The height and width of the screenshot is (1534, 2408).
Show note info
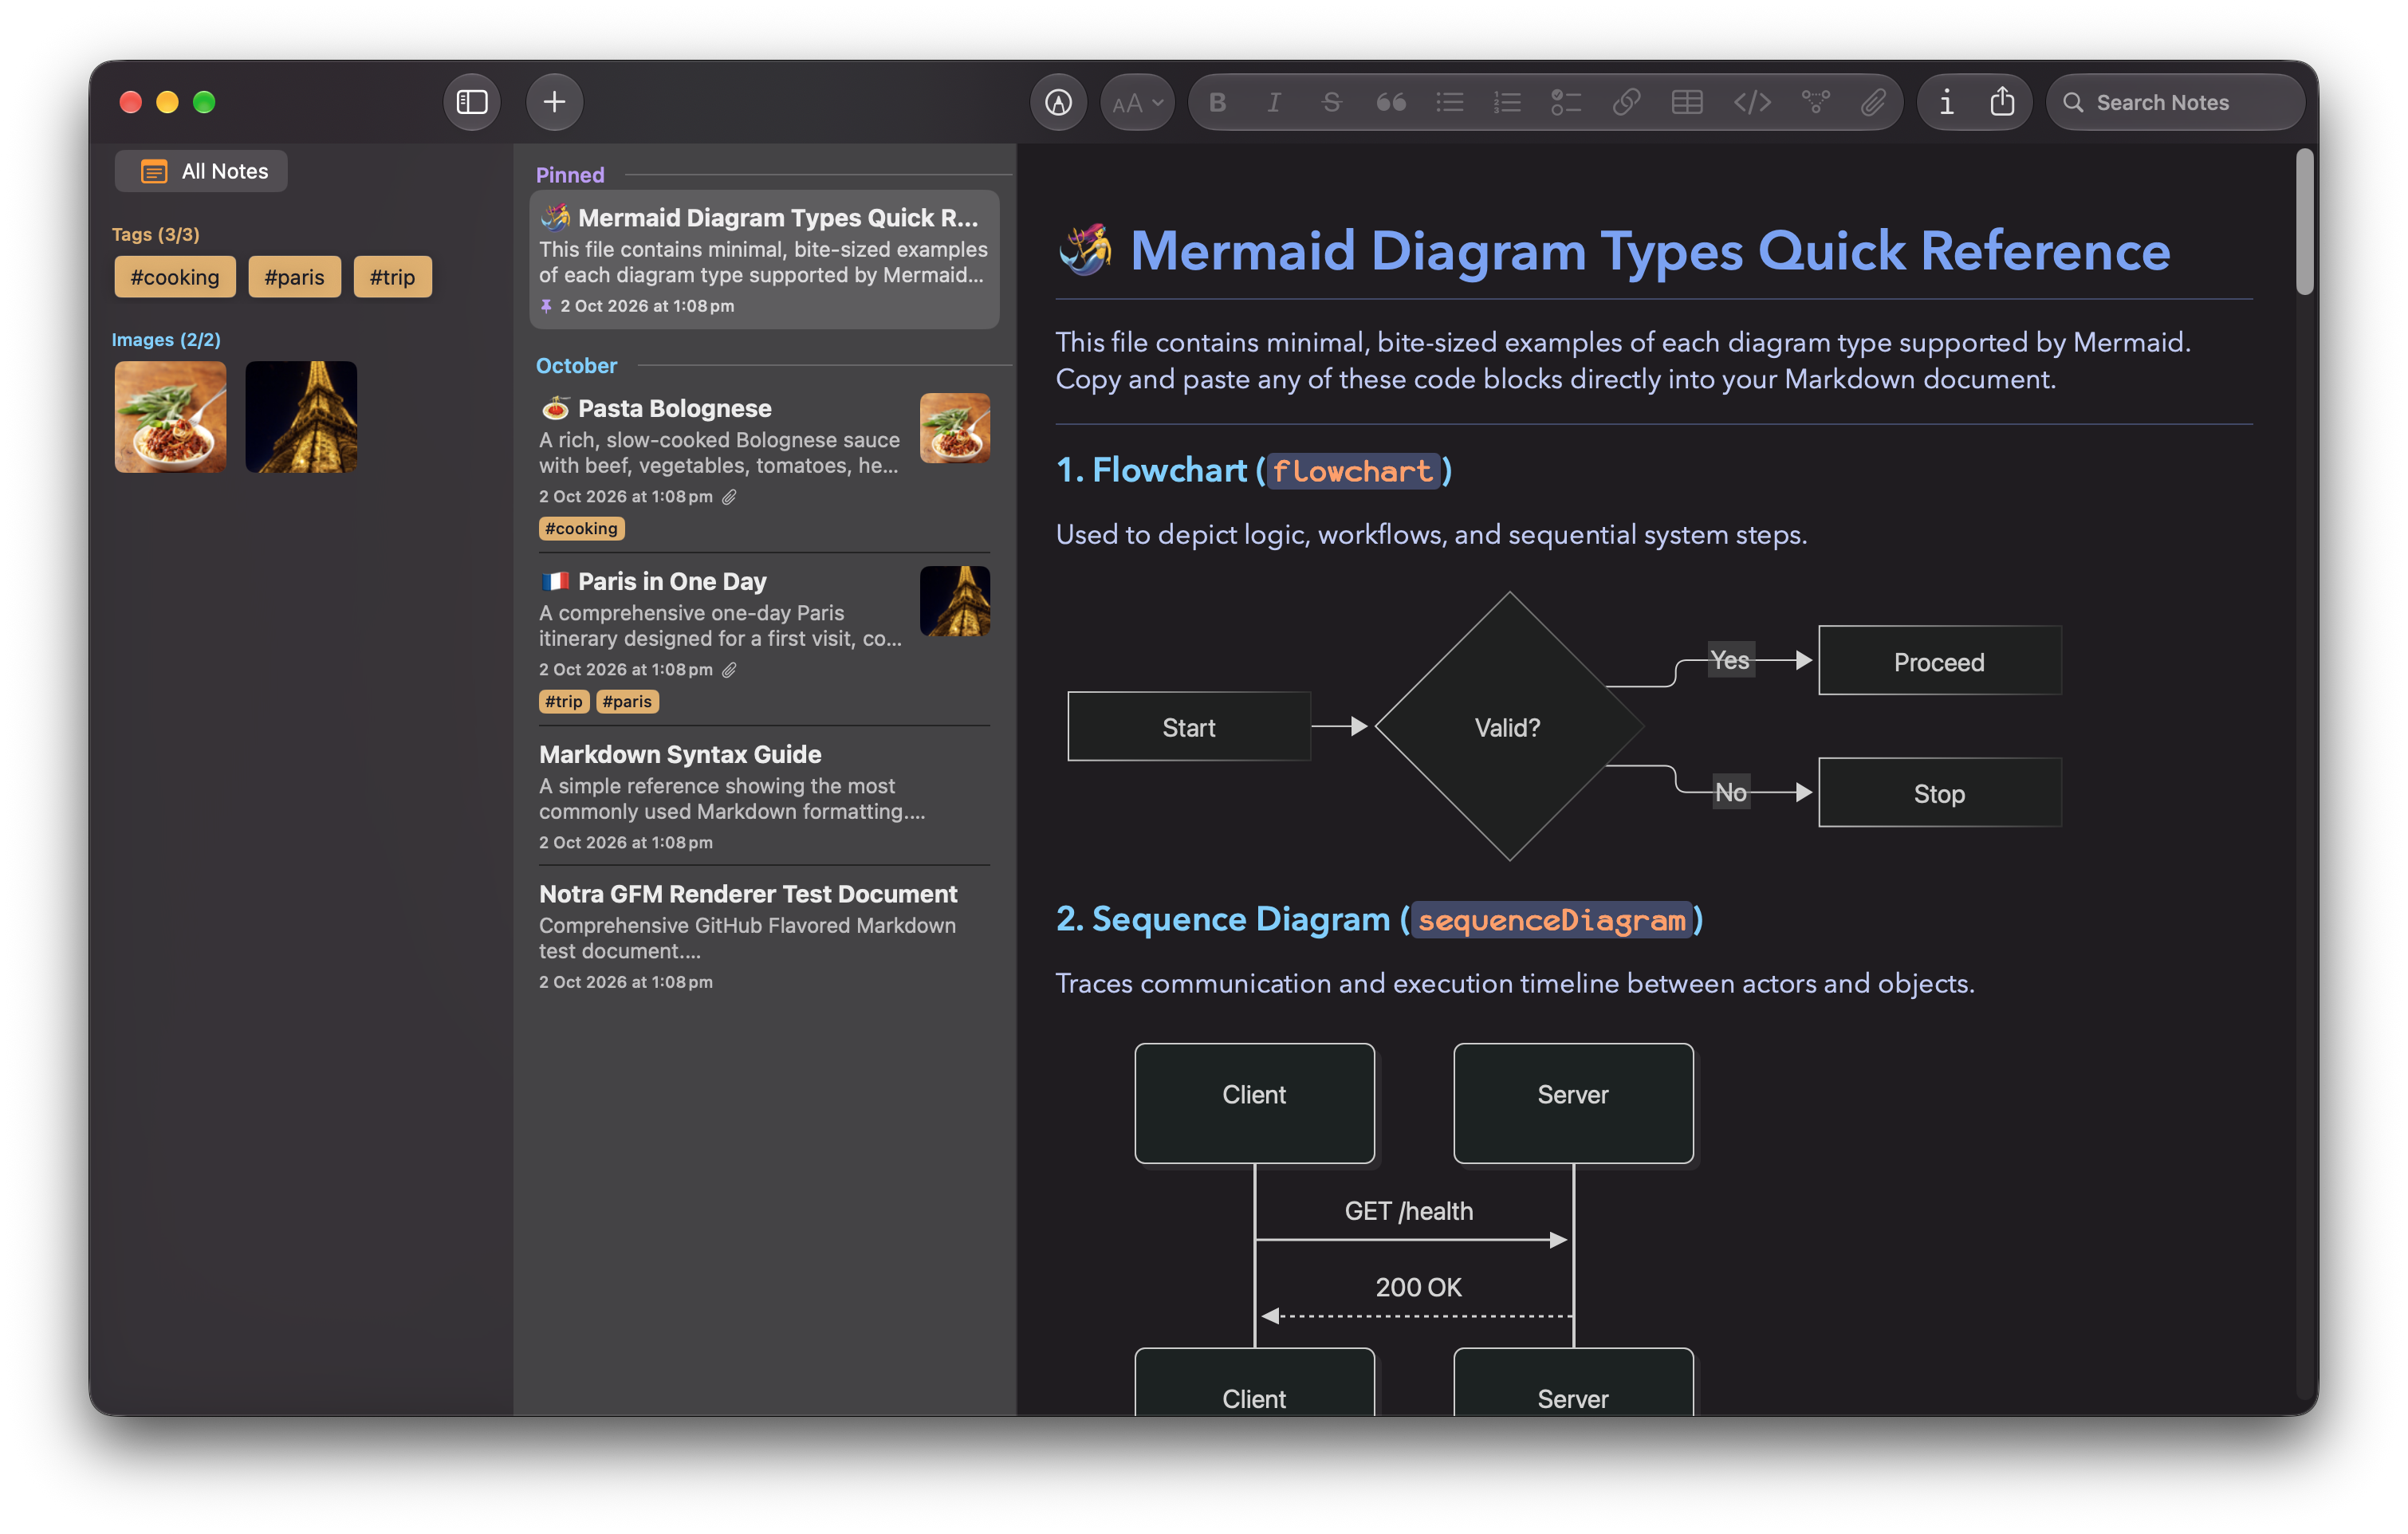coord(1946,102)
